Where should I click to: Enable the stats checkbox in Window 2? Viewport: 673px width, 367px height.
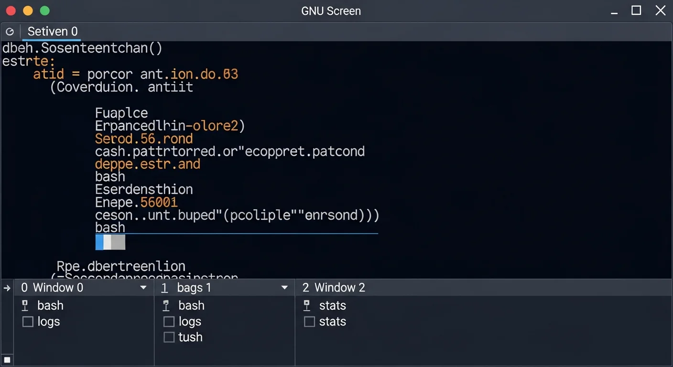pos(309,322)
